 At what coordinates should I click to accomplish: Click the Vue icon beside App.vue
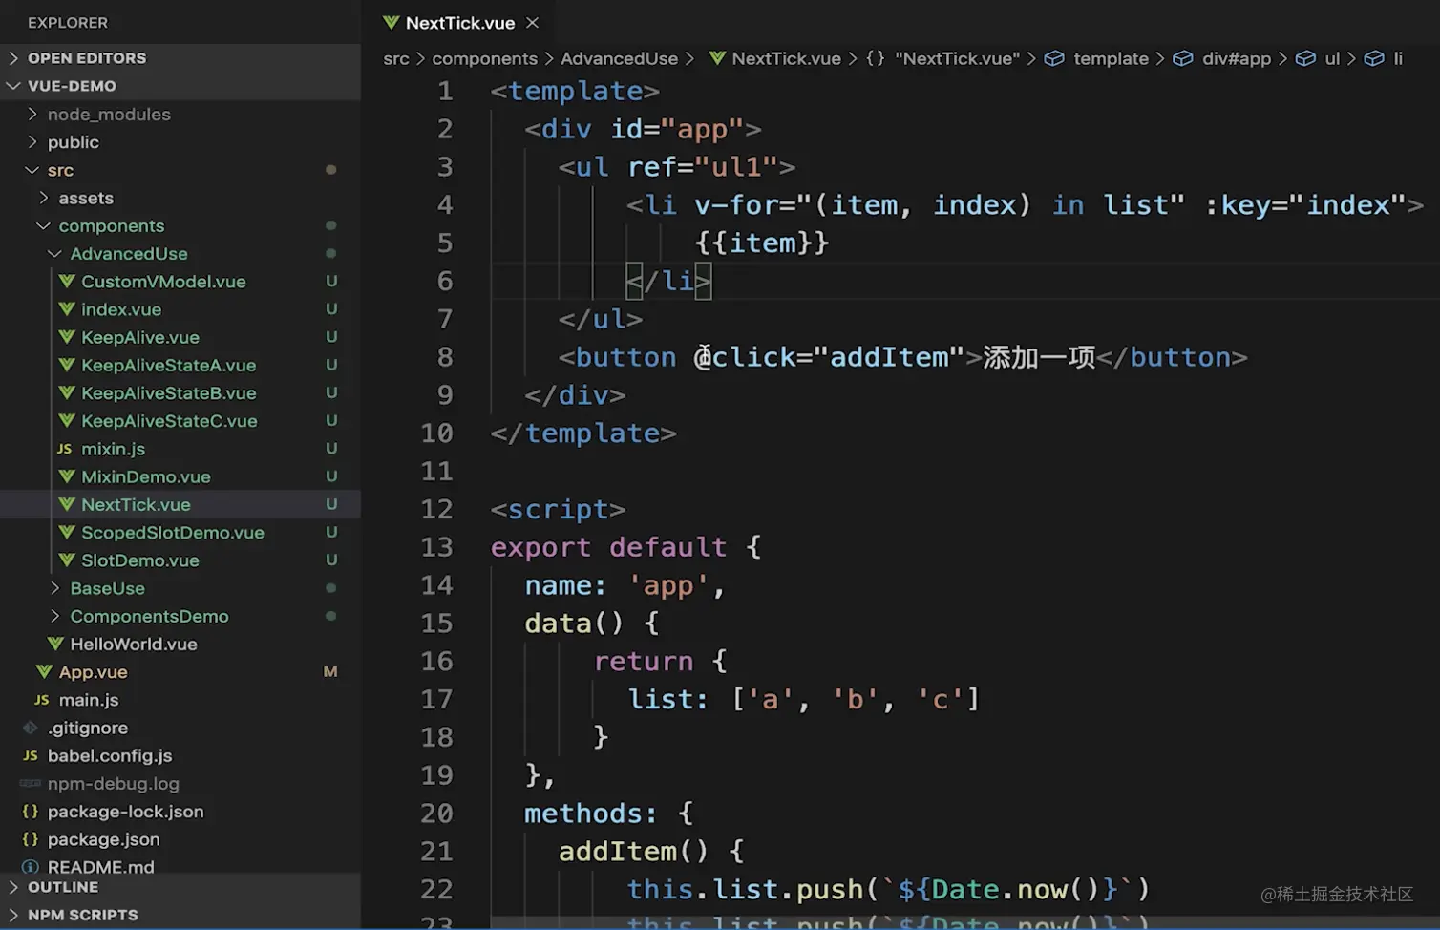[44, 672]
